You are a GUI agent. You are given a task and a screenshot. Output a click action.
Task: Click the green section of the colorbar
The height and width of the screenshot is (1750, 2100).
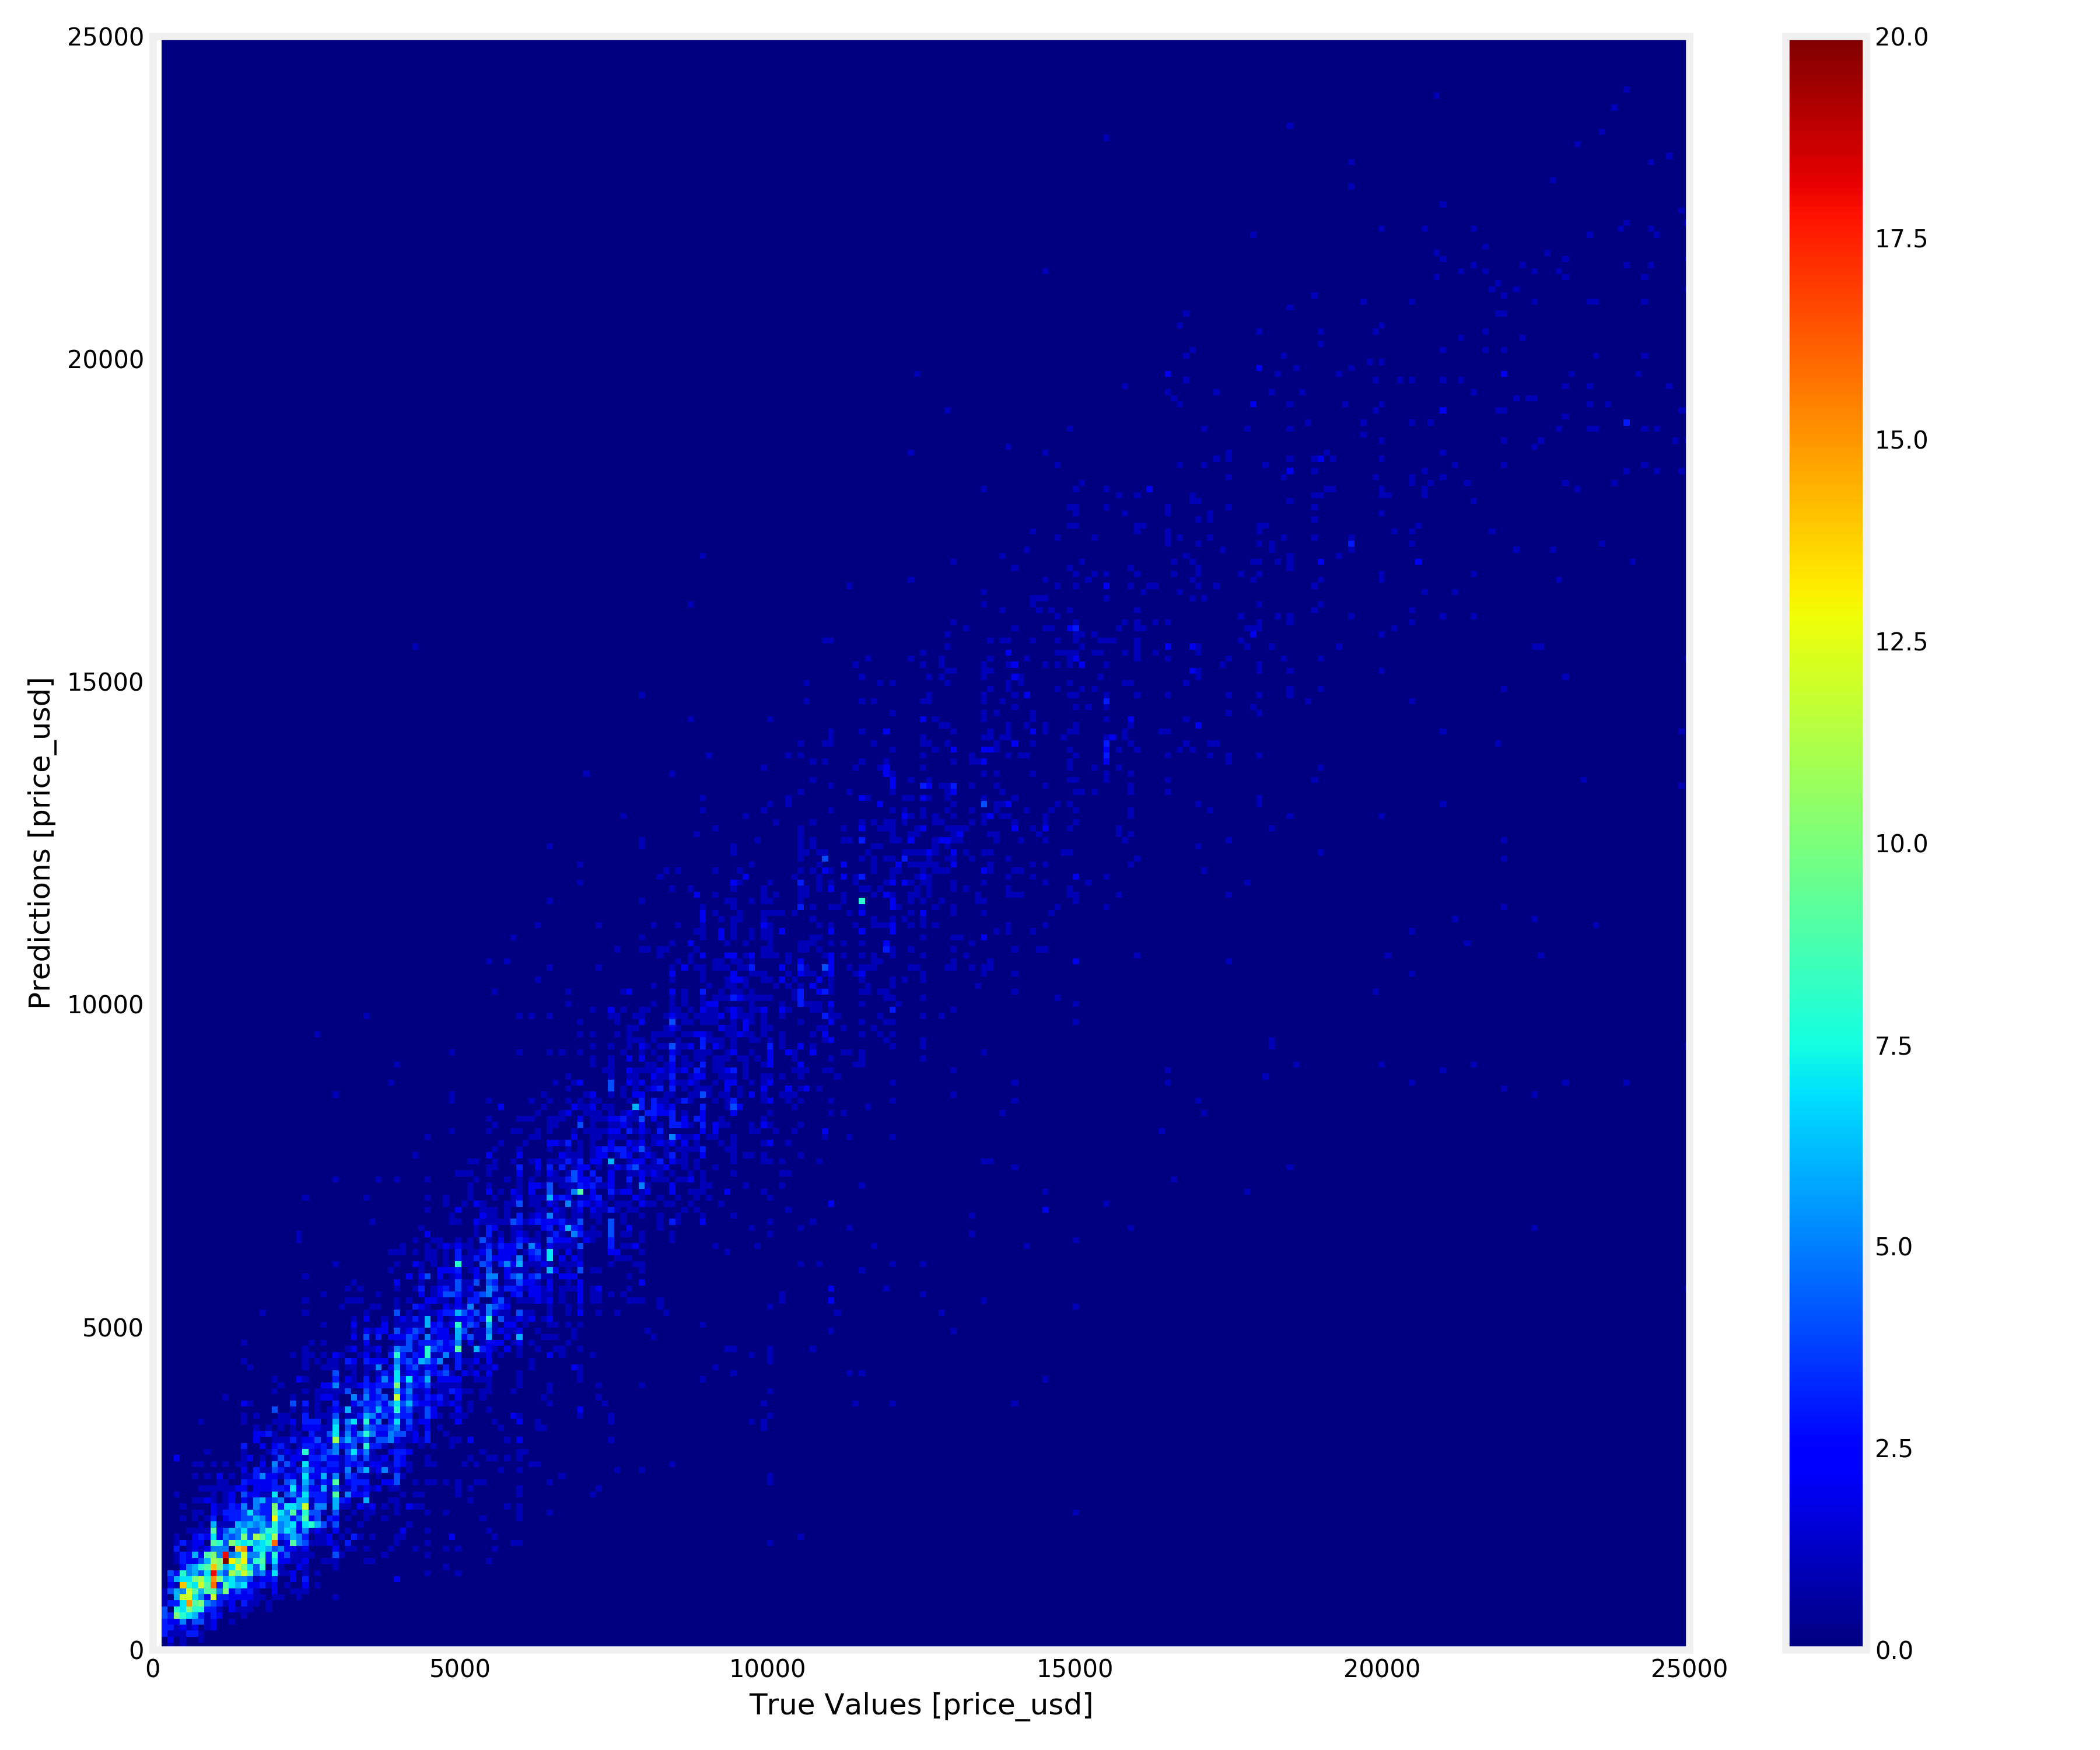[x=1826, y=830]
